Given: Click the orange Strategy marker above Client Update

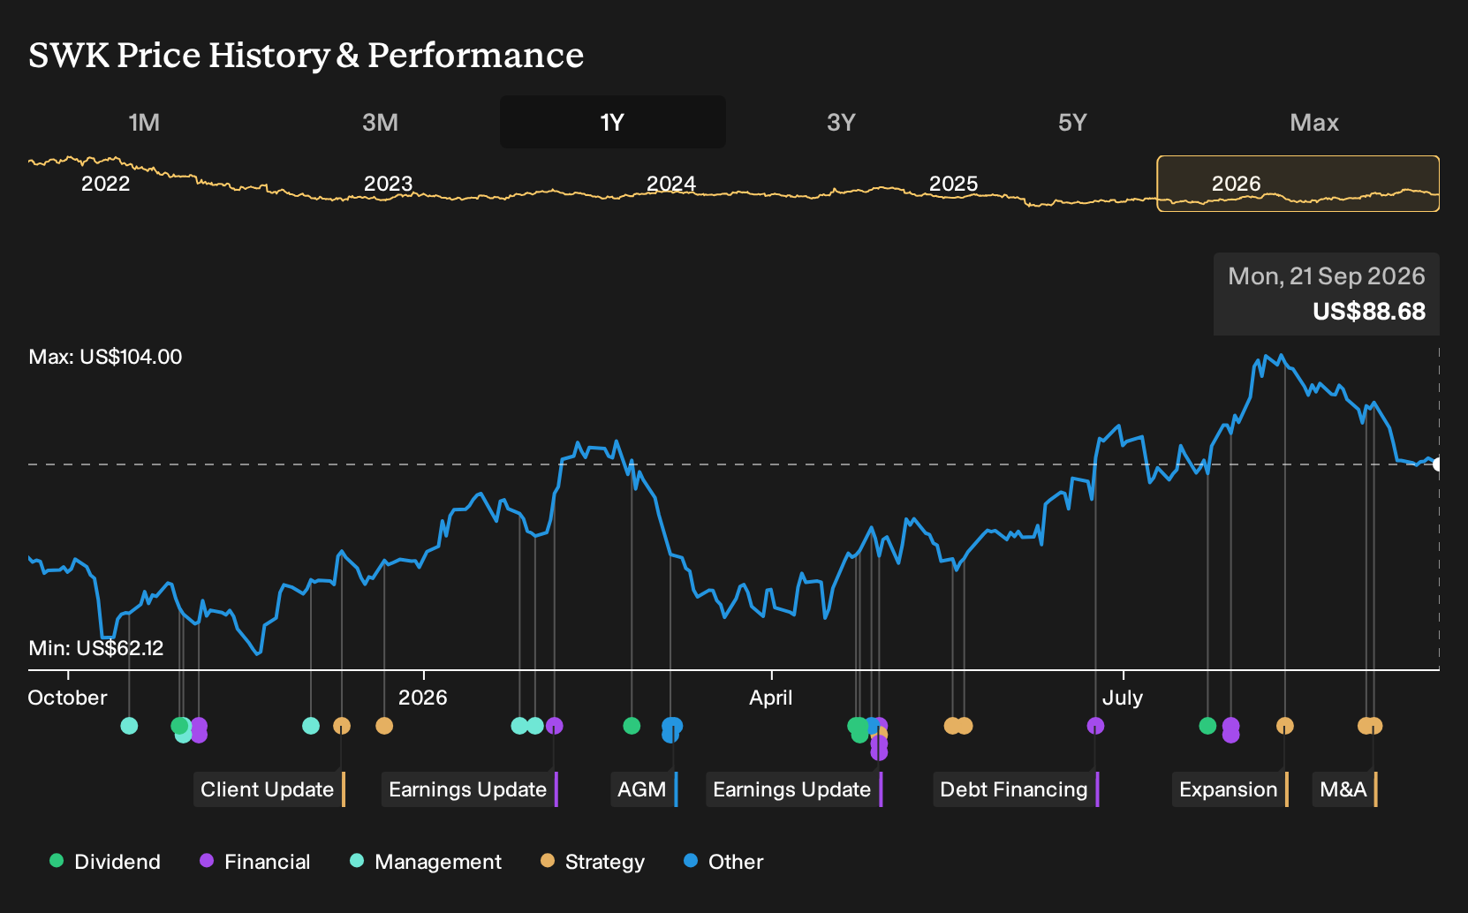Looking at the screenshot, I should 342,726.
